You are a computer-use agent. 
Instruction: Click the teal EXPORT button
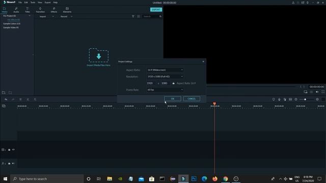click(x=156, y=10)
